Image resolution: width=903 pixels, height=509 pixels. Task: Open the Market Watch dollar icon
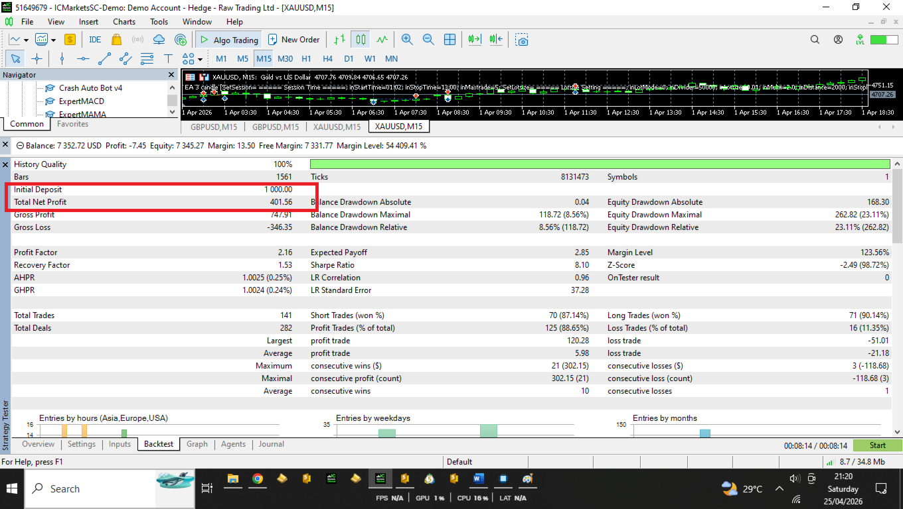click(x=70, y=40)
